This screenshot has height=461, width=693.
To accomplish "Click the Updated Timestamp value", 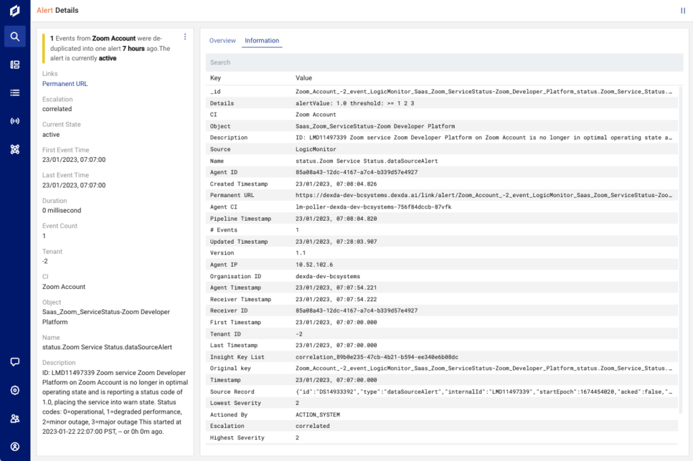I will 336,242.
